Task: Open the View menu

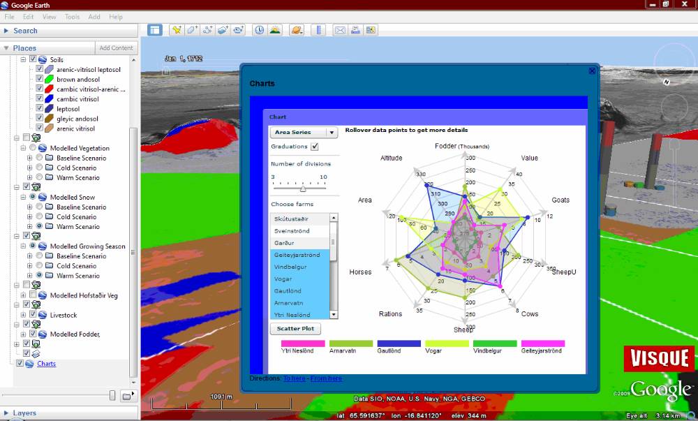Action: pos(49,17)
